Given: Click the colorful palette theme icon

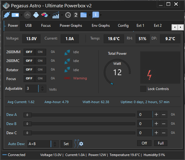Looking at the screenshot, I should point(44,15).
